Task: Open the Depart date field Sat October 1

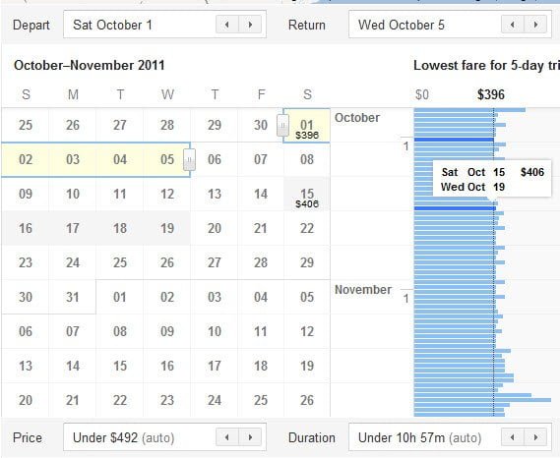Action: tap(164, 25)
